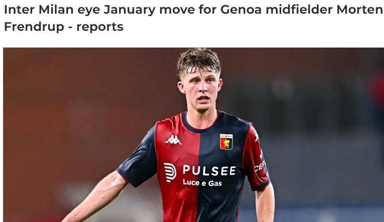Click the Kappa logo on the jersey
The height and width of the screenshot is (222, 384).
pyautogui.click(x=173, y=140)
